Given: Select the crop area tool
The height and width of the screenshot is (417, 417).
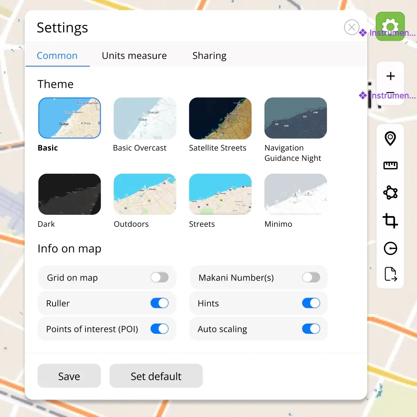Looking at the screenshot, I should 390,220.
